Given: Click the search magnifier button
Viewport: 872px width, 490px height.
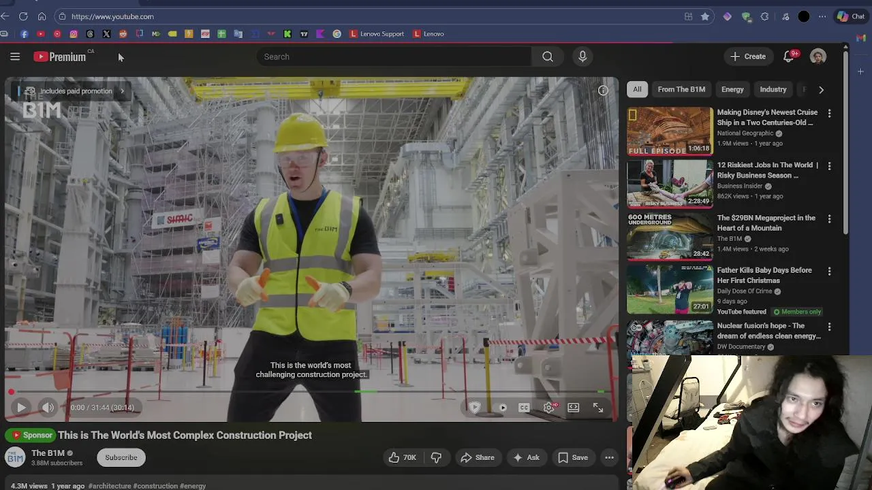Looking at the screenshot, I should pyautogui.click(x=548, y=56).
